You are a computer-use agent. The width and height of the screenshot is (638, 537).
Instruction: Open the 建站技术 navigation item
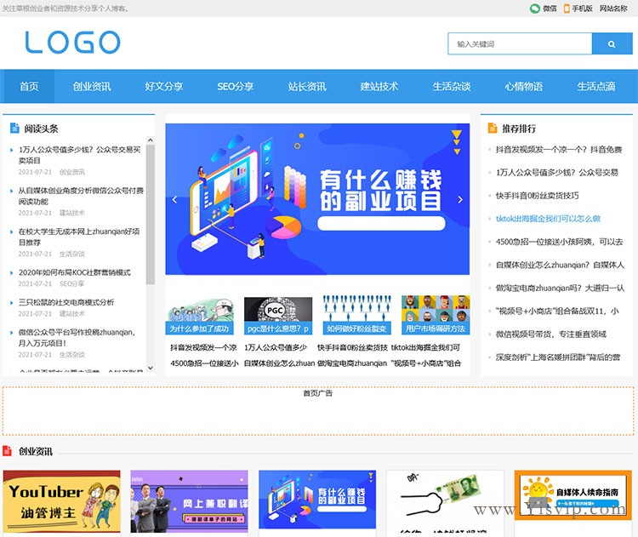379,86
